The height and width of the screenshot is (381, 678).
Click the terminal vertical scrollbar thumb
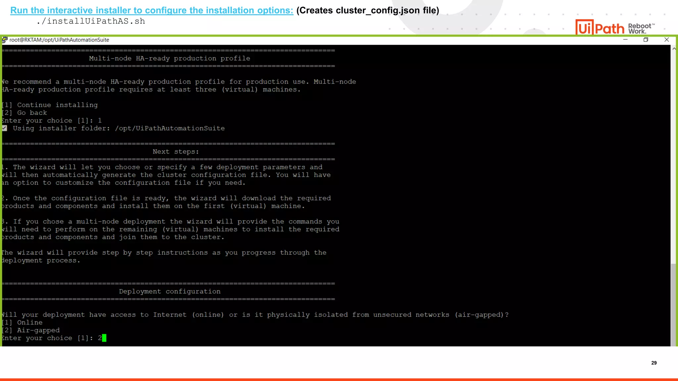coord(673,304)
